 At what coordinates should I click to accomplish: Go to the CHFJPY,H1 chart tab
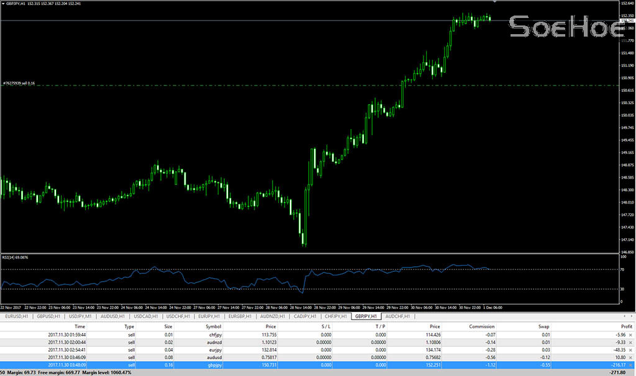pos(336,316)
